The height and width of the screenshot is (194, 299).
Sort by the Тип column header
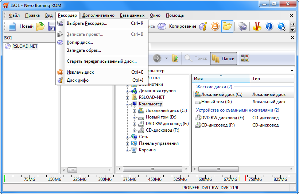pos(272,79)
